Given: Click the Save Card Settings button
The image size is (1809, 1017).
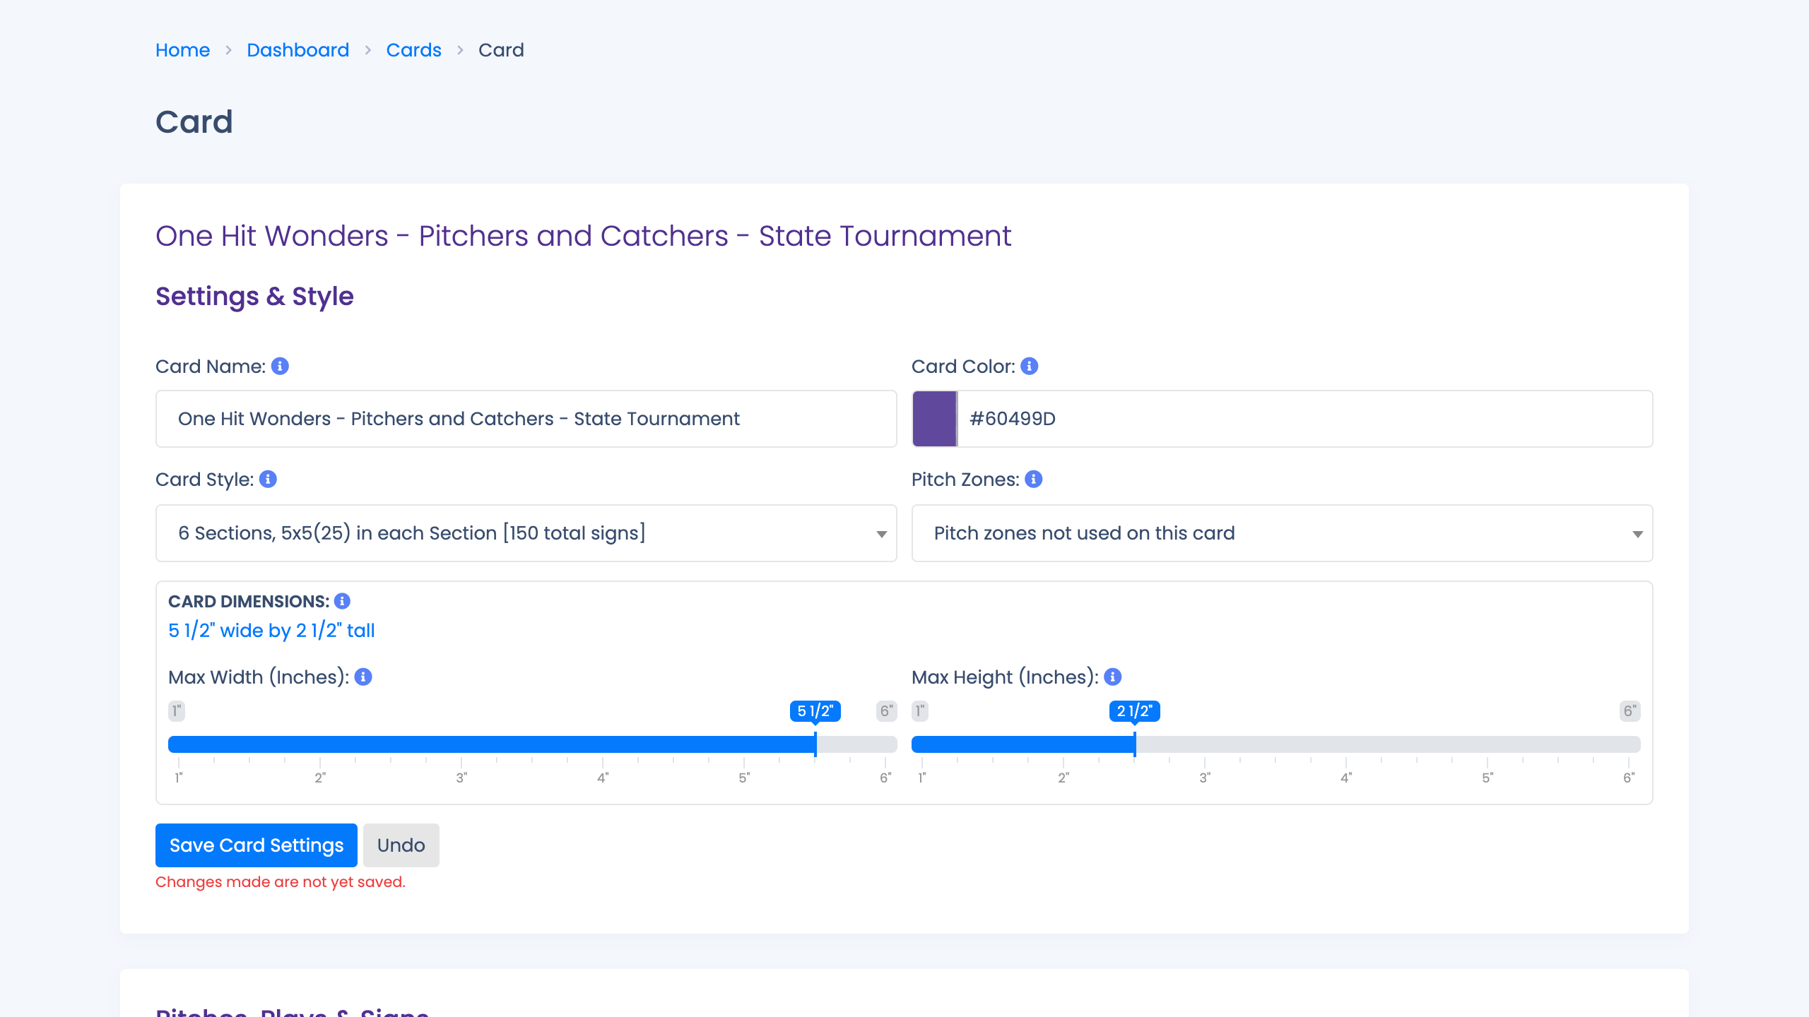Looking at the screenshot, I should (x=256, y=845).
